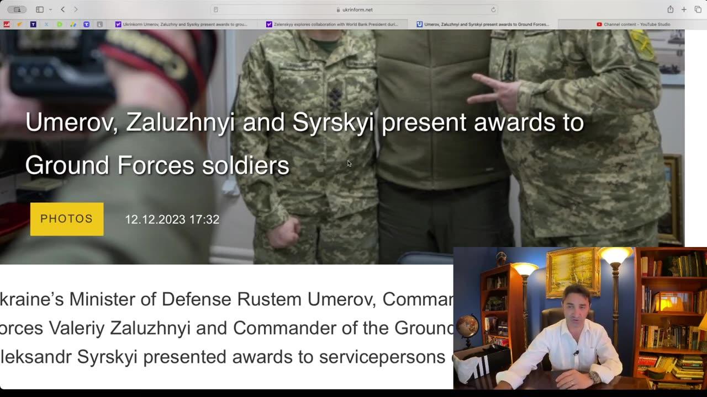Open the dark T bookmark icon
707x397 pixels.
click(33, 24)
